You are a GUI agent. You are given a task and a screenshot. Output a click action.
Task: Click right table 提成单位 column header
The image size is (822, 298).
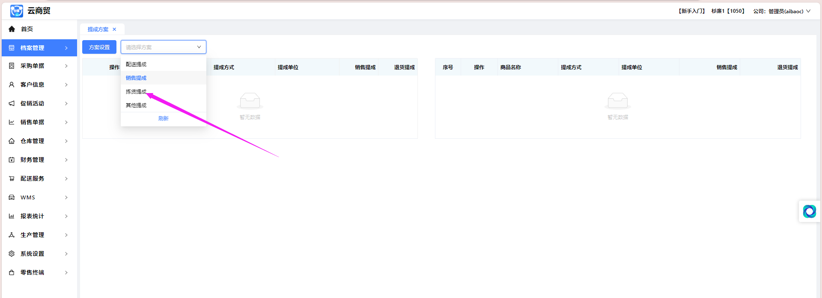631,67
